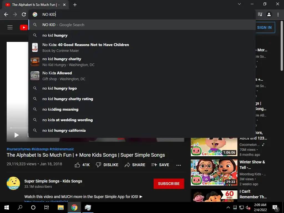Open the three-dot more actions menu under the video

click(179, 165)
